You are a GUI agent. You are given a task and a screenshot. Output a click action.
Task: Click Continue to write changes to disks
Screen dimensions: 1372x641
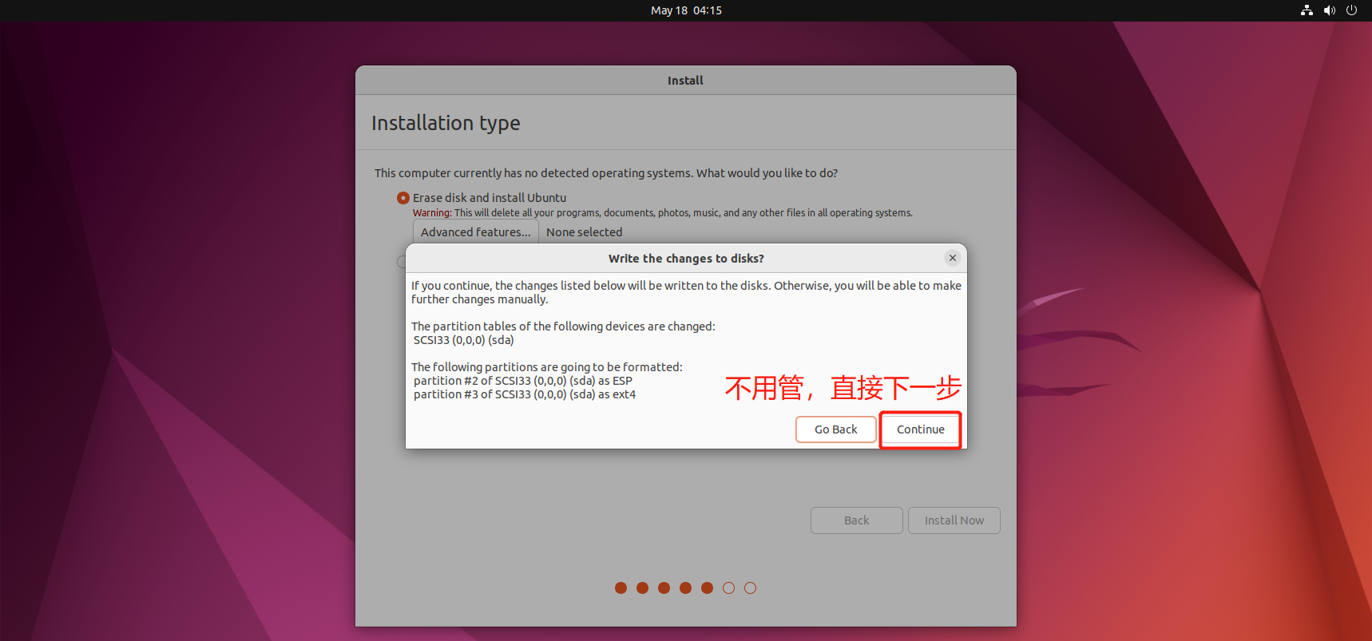[x=920, y=429]
